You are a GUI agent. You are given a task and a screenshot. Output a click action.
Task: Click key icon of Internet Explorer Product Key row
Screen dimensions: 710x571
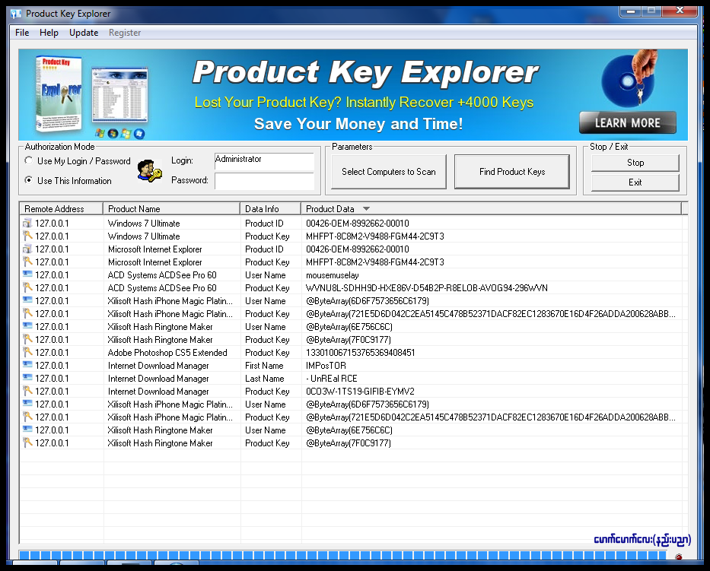[27, 262]
